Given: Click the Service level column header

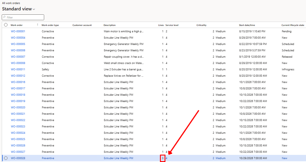Looking at the screenshot, I should pos(172,25).
